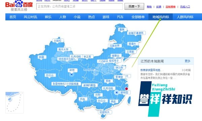The image size is (202, 121).
Task: Open the 游戏 tab
Action: 106,17
